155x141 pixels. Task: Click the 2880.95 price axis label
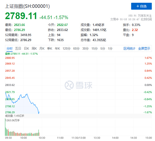(10, 58)
